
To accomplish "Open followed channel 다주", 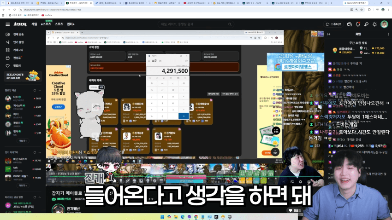I will click(x=23, y=98).
